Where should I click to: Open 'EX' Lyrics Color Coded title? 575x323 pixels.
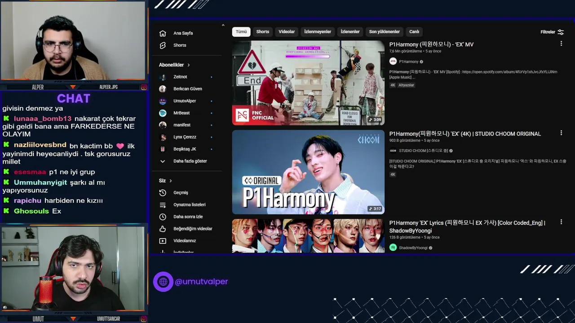coord(467,227)
